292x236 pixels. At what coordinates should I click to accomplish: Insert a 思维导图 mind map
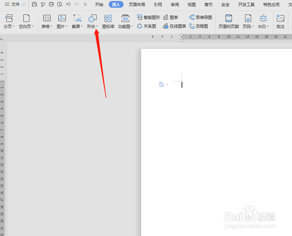pyautogui.click(x=201, y=17)
